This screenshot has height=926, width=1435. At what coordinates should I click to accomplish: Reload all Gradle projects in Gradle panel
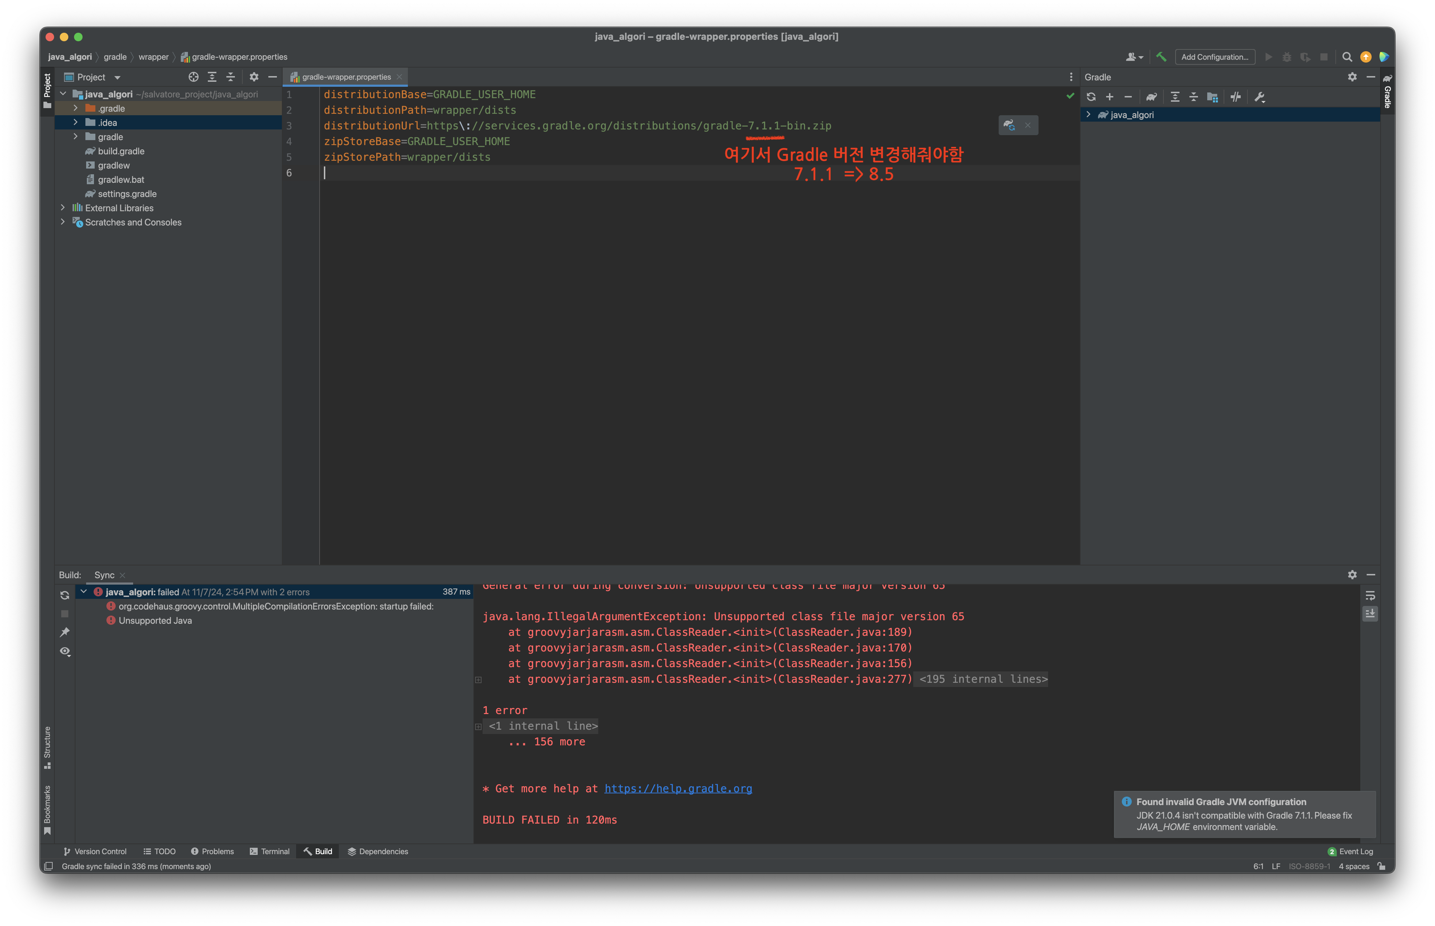click(1091, 97)
